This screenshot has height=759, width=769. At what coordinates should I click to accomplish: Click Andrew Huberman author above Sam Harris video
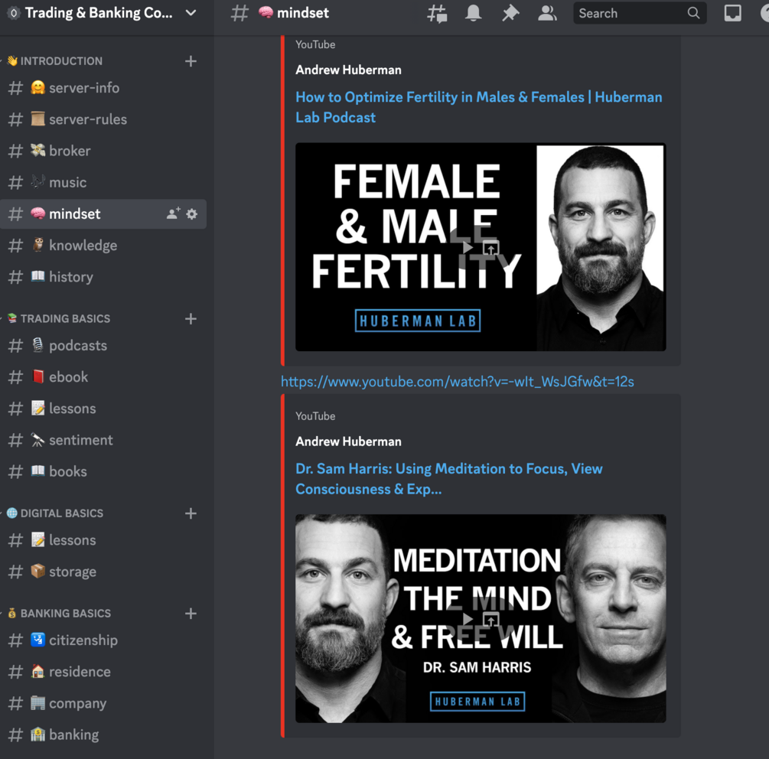point(348,441)
